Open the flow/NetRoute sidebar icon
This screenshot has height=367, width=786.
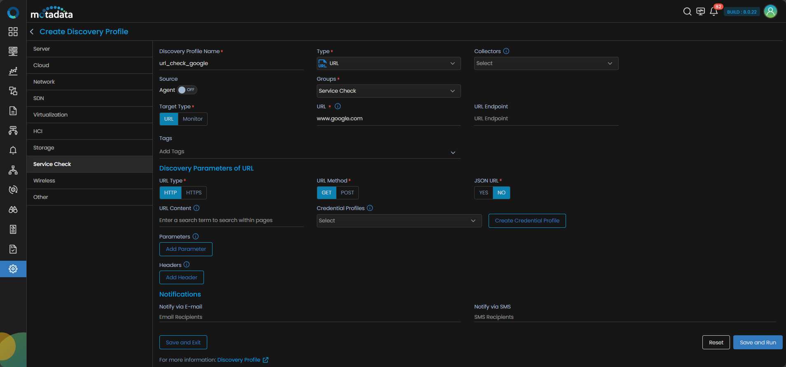(x=13, y=131)
